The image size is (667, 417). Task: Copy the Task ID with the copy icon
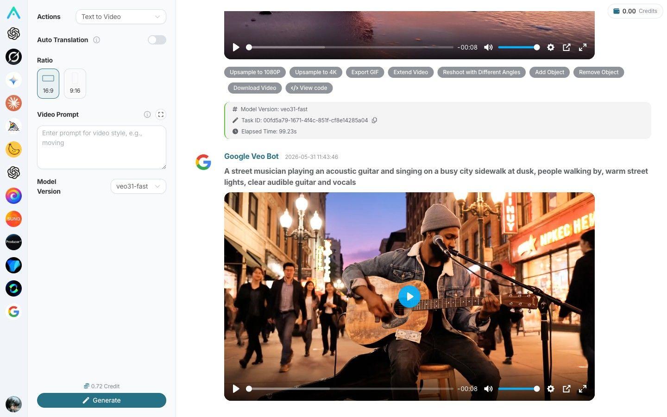(374, 120)
